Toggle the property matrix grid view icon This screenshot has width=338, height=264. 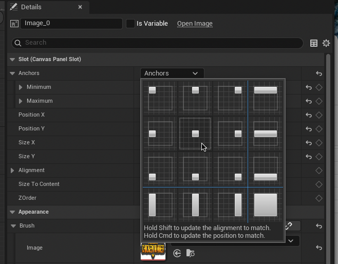coord(314,43)
